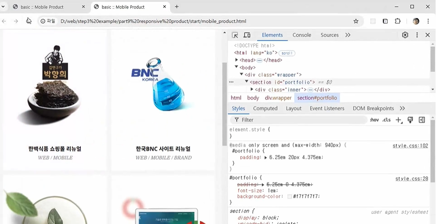Open DevTools customize three-dot menu

coord(417,35)
